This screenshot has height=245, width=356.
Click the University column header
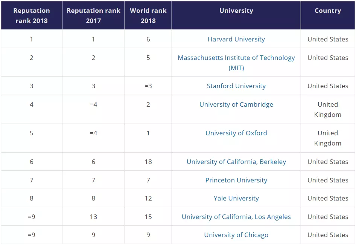236,11
